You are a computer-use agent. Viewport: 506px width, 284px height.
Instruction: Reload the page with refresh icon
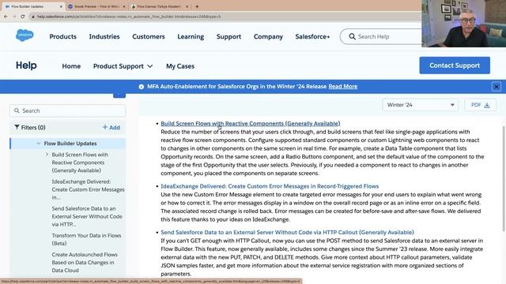23,17
